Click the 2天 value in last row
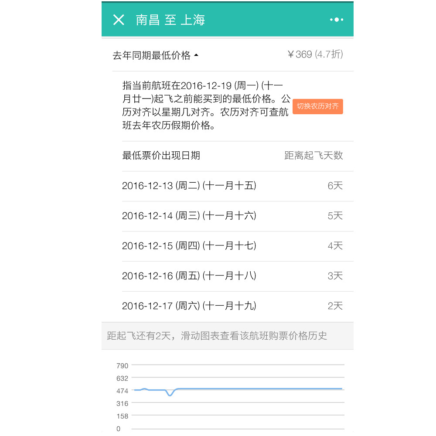 (x=335, y=306)
